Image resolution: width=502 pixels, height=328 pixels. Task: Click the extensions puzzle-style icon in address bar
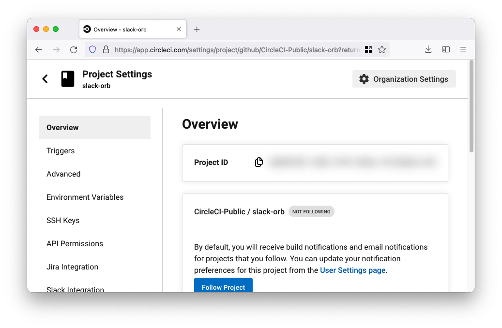point(368,49)
